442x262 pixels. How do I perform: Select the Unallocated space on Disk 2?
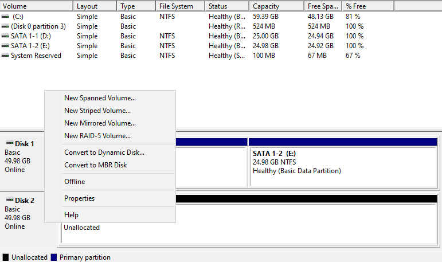pyautogui.click(x=249, y=219)
